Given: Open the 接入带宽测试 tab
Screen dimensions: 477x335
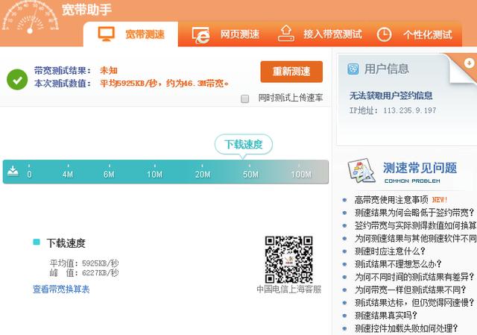Looking at the screenshot, I should click(320, 34).
